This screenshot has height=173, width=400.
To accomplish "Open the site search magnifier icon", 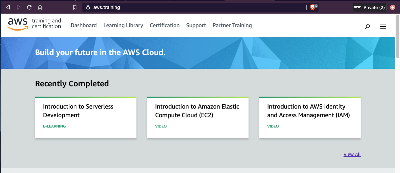I will coord(367,27).
